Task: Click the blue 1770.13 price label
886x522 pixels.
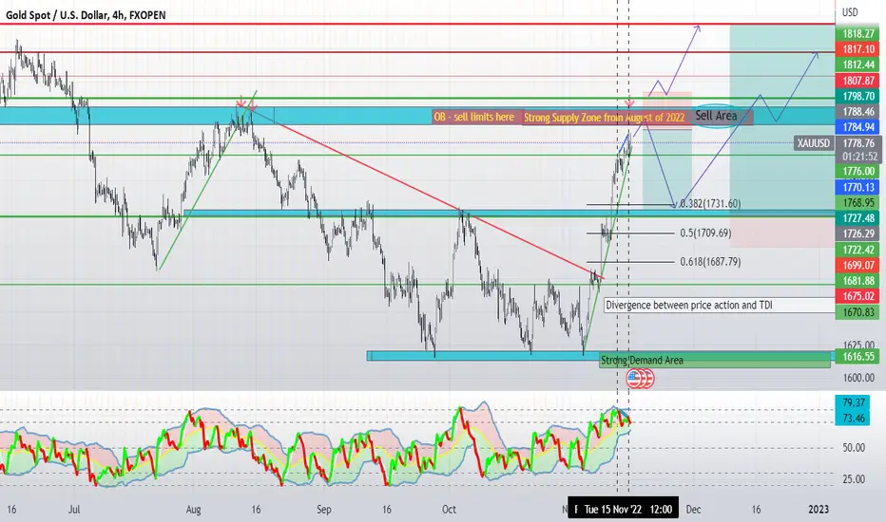Action: coord(858,187)
